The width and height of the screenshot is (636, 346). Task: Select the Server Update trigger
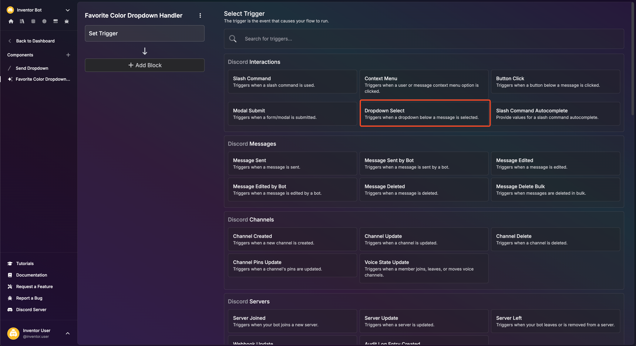(x=424, y=321)
